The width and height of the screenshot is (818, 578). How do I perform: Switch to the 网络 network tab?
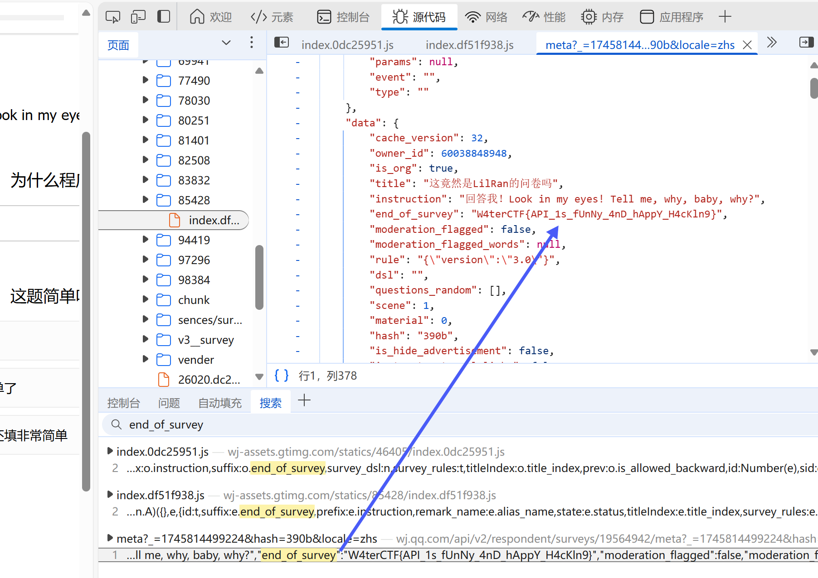tap(486, 17)
